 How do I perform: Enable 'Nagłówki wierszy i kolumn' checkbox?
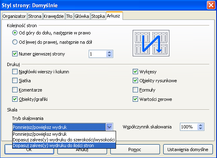pyautogui.click(x=15, y=72)
